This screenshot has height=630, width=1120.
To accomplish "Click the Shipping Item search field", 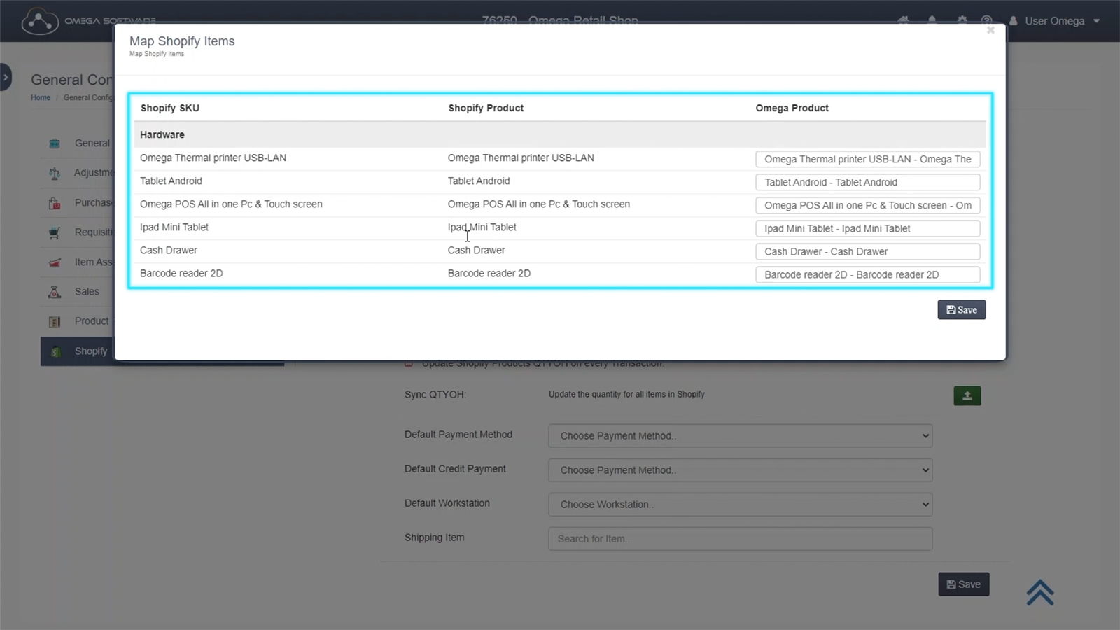I will [x=741, y=539].
